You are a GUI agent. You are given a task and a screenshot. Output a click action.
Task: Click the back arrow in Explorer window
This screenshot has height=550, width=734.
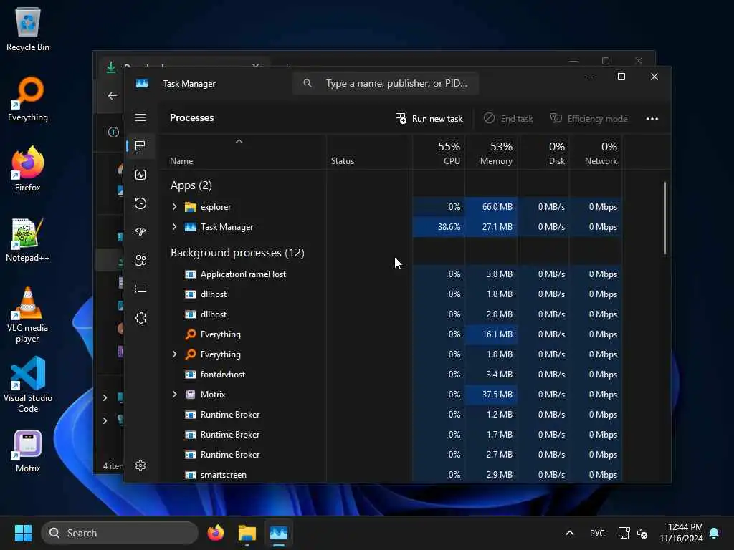(x=113, y=96)
